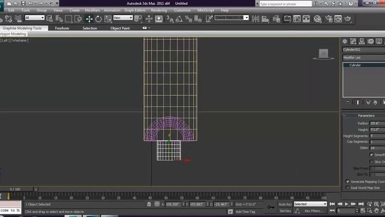Toggle the Select and Manipulate icon
The width and height of the screenshot is (385, 217).
(149, 19)
